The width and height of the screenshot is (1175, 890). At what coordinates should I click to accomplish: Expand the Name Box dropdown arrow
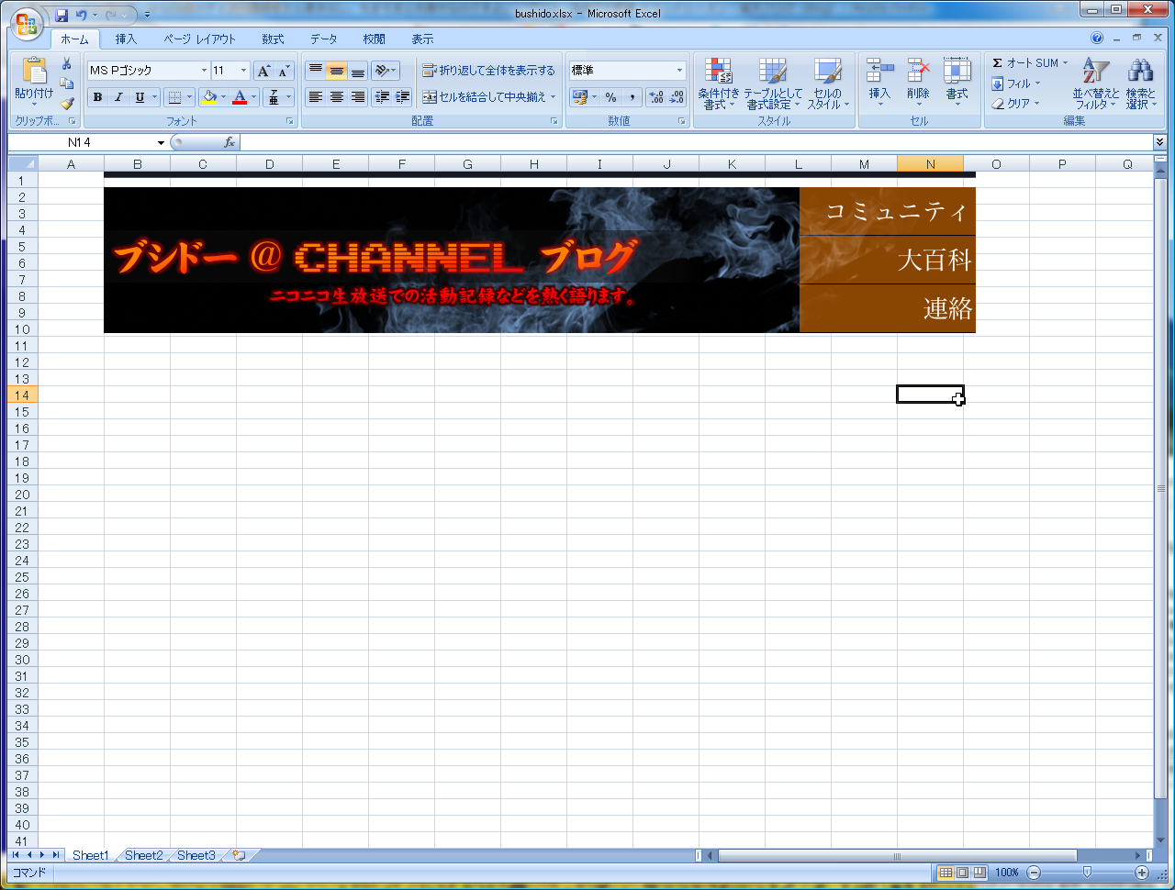point(161,142)
